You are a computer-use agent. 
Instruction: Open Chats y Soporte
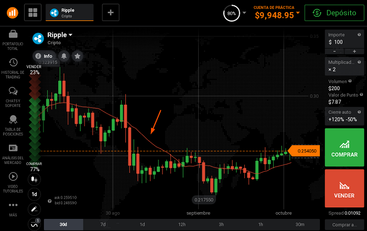13,97
